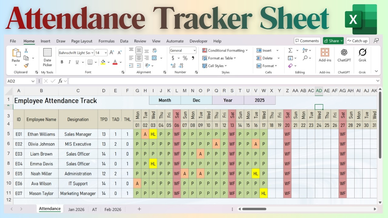Click the Find & Select magnifier
388x218 pixels.
tap(305, 58)
